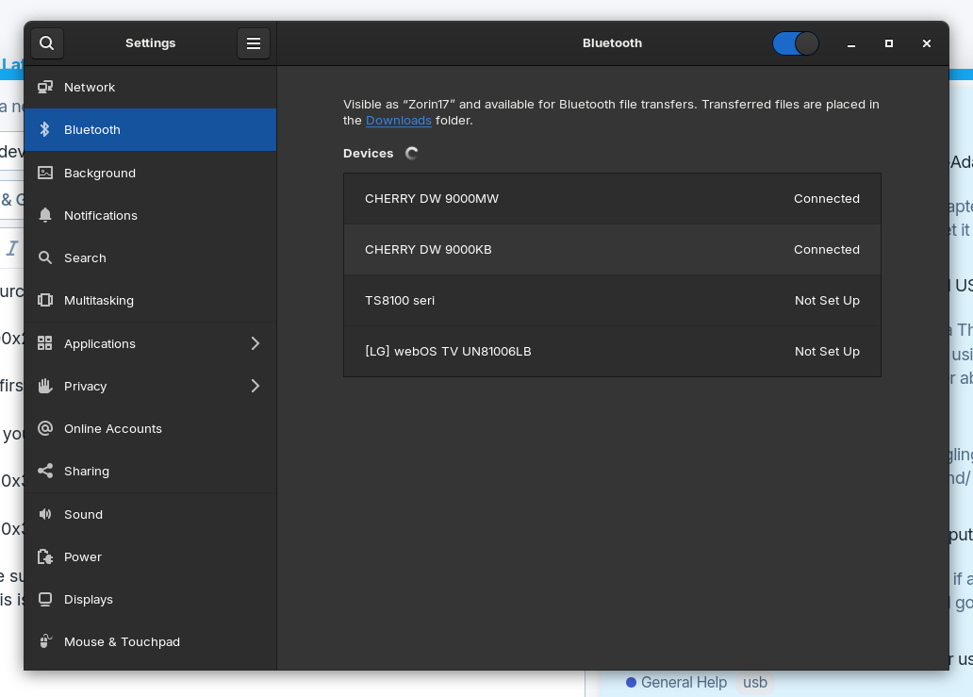The image size is (973, 697).
Task: Turn off the Bluetooth toggle switch
Action: (795, 43)
